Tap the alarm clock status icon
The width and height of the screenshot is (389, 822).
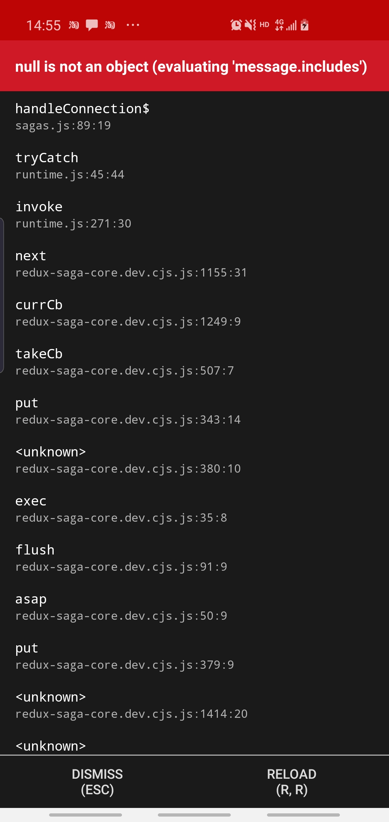click(x=236, y=25)
